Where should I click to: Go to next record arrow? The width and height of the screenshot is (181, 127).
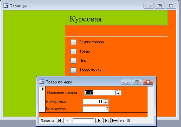[x=99, y=121]
